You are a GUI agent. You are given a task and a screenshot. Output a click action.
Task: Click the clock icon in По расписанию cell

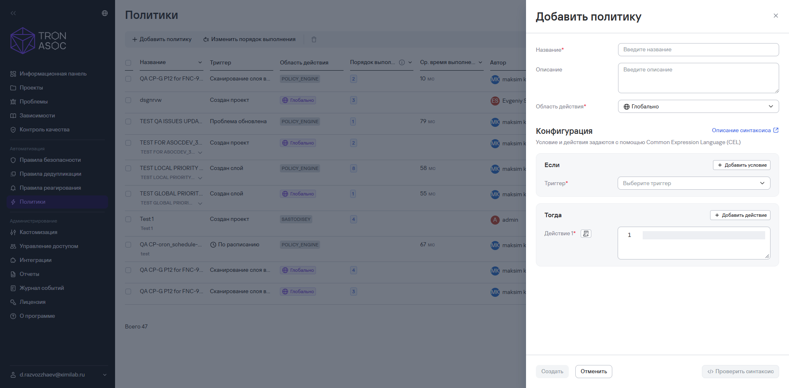tap(213, 245)
